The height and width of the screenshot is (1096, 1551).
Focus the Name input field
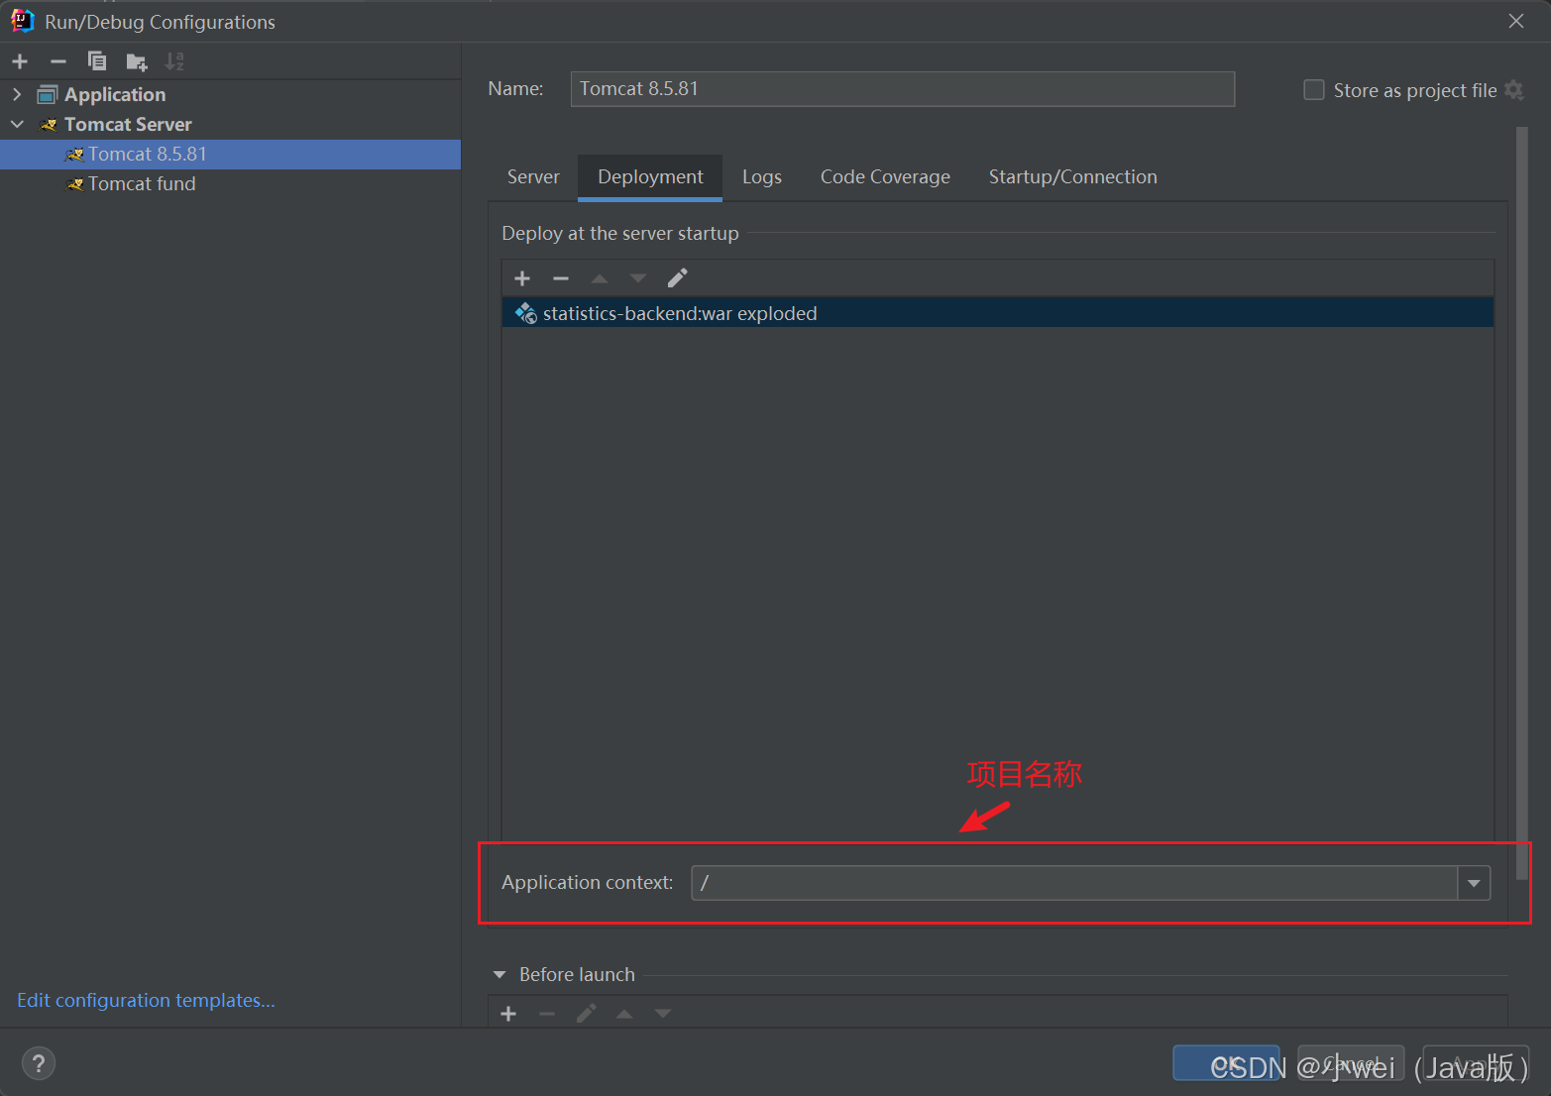[x=902, y=89]
